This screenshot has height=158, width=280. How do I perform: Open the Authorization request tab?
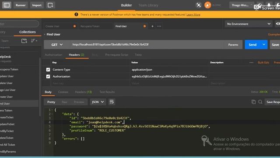[53, 55]
